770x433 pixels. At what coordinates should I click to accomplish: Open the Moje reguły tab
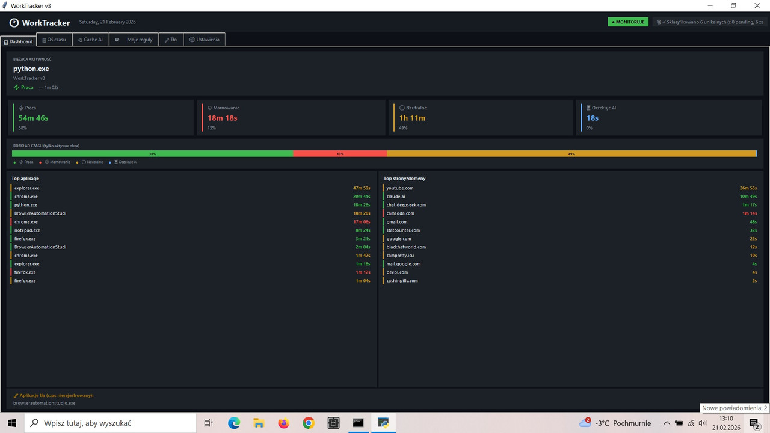pyautogui.click(x=135, y=39)
